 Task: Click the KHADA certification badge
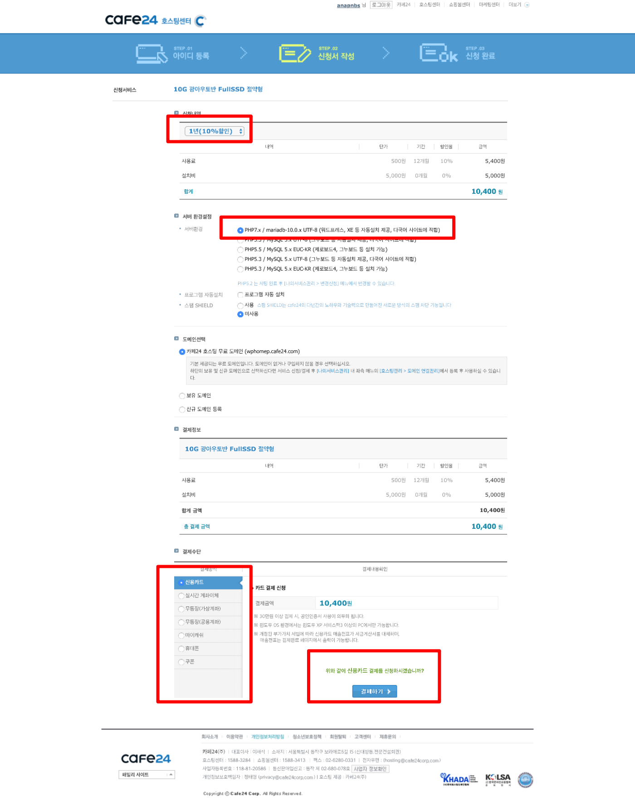(459, 779)
